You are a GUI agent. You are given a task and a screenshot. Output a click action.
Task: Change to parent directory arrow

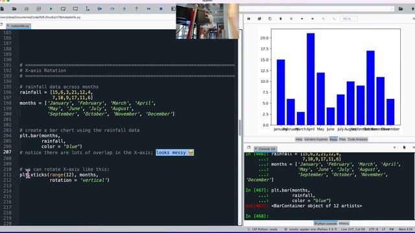click(412, 9)
